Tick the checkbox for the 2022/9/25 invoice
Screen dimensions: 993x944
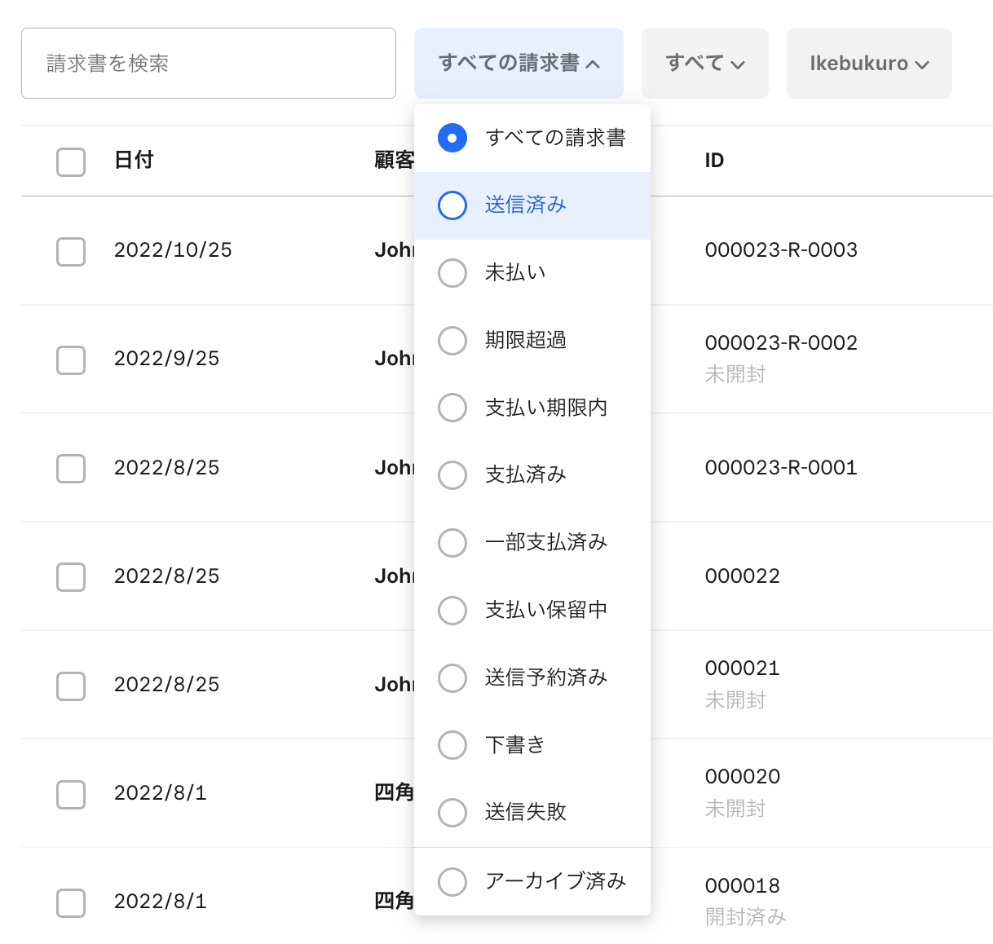pos(71,360)
